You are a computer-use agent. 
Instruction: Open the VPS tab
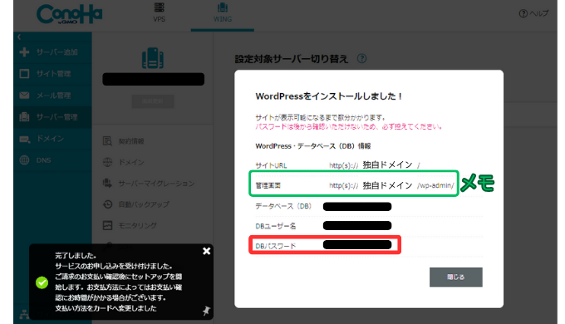click(x=159, y=13)
